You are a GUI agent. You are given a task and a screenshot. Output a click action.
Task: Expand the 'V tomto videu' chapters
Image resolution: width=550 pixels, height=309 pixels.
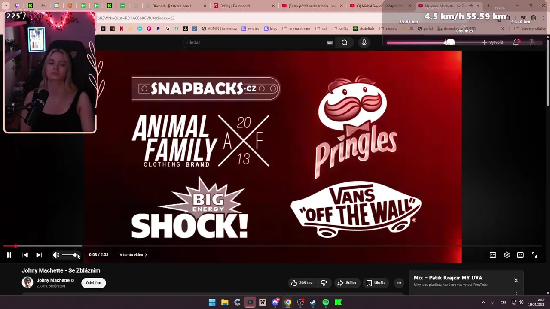click(x=133, y=255)
